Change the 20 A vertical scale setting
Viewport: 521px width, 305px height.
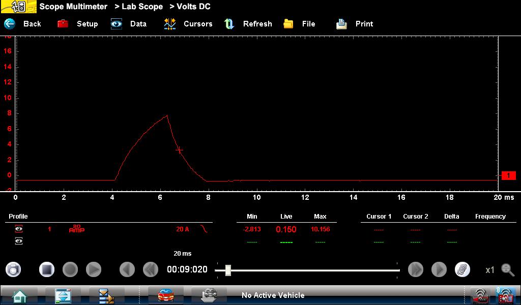point(182,229)
